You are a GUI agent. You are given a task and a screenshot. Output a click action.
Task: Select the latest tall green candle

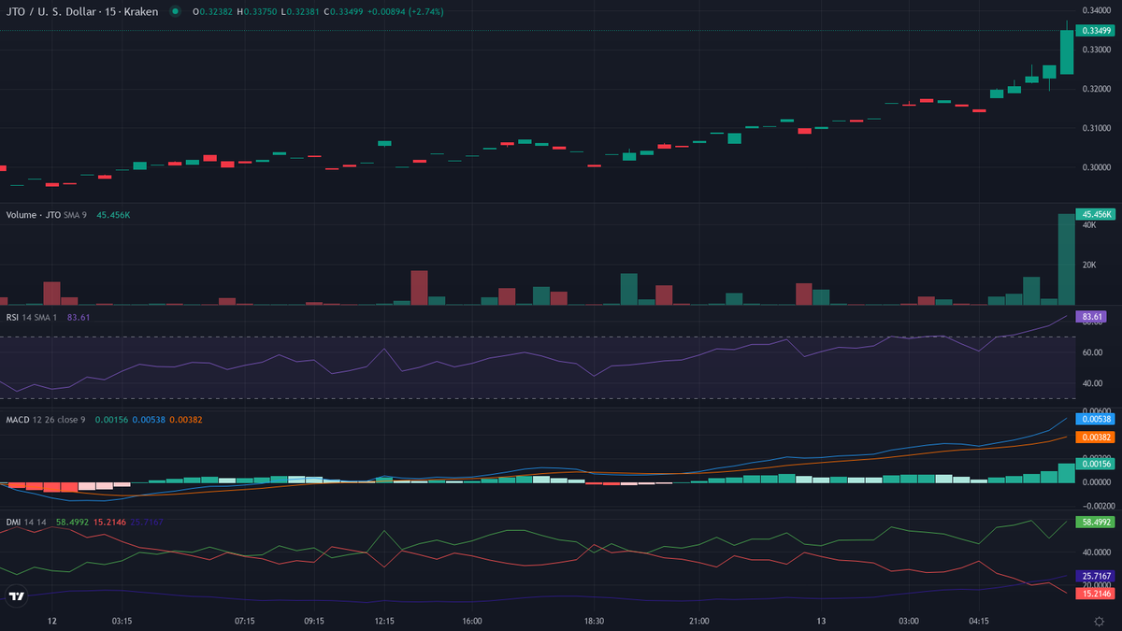(x=1067, y=52)
